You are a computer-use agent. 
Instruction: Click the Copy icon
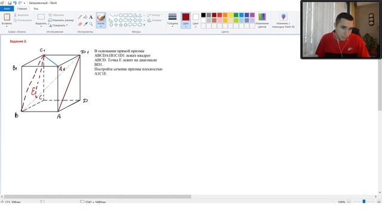[15, 20]
